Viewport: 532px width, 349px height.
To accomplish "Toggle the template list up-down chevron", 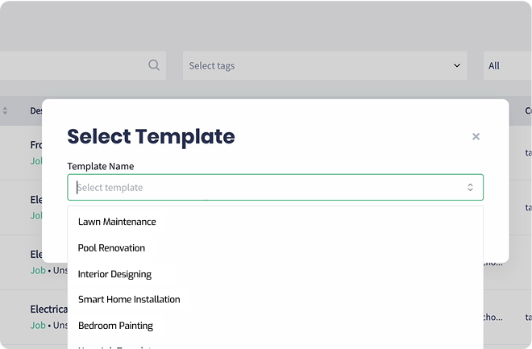I will coord(470,187).
